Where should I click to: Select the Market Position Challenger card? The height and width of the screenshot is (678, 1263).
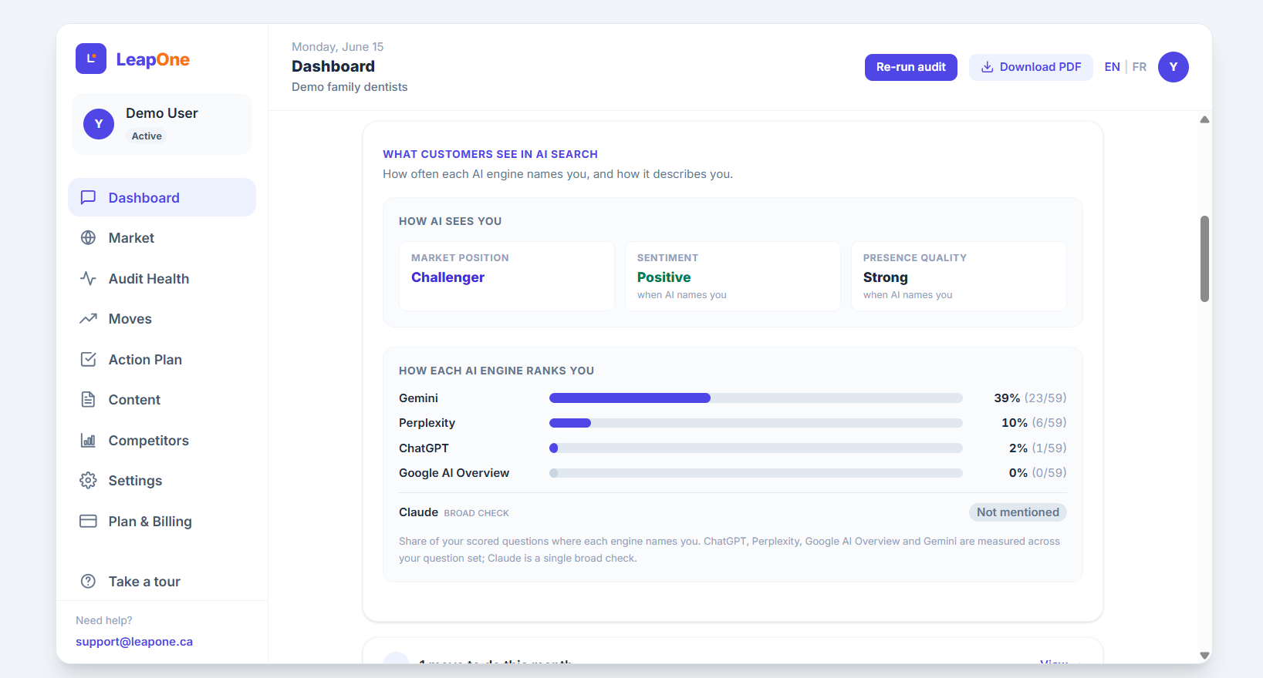pyautogui.click(x=507, y=277)
